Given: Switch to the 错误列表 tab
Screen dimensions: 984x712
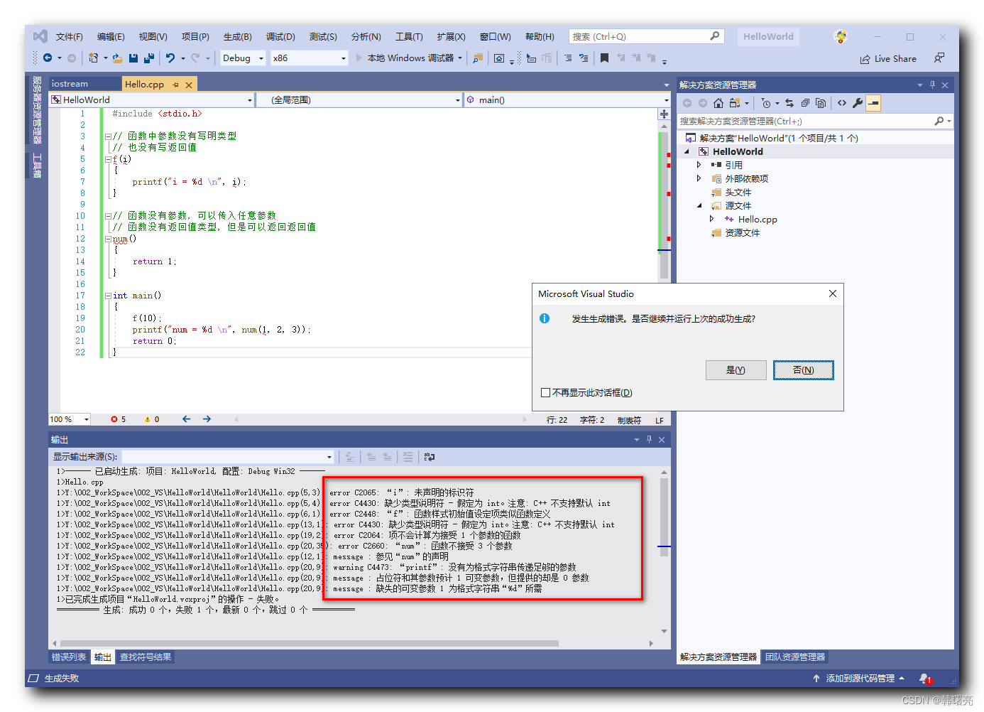Looking at the screenshot, I should (69, 657).
